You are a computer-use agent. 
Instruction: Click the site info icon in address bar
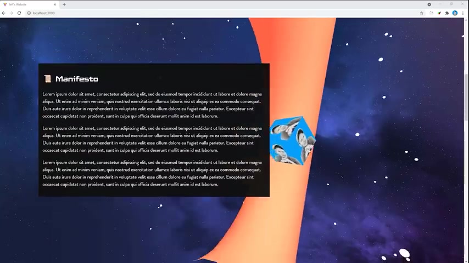coord(29,13)
